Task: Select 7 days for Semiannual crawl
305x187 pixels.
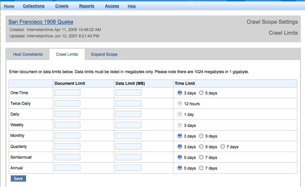Action: point(201,157)
